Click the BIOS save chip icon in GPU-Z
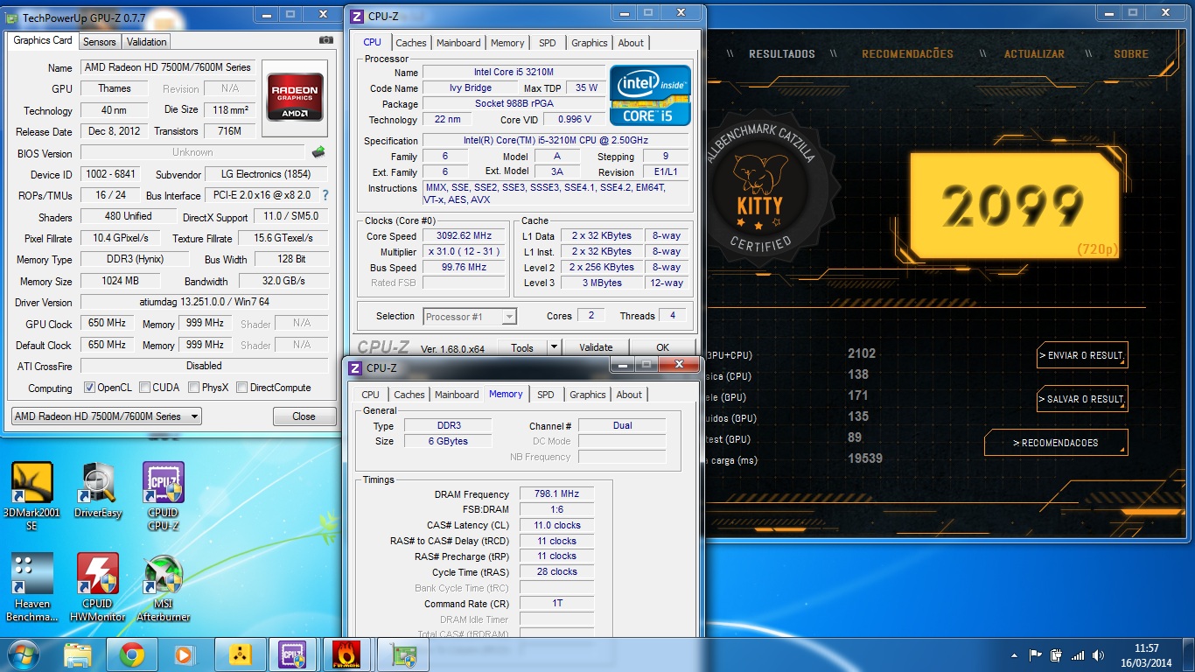1195x672 pixels. click(x=318, y=152)
